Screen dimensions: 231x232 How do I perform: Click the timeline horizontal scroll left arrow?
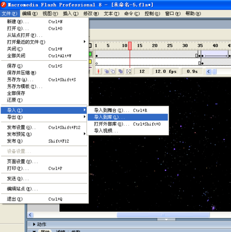click(208, 71)
